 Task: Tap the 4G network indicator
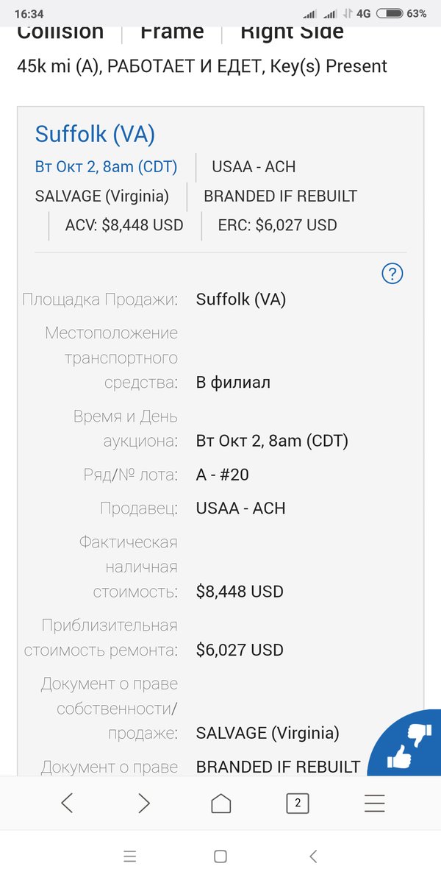coord(364,13)
